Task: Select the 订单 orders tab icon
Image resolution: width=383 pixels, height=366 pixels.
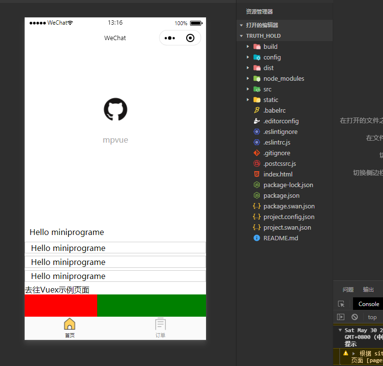Action: tap(161, 324)
